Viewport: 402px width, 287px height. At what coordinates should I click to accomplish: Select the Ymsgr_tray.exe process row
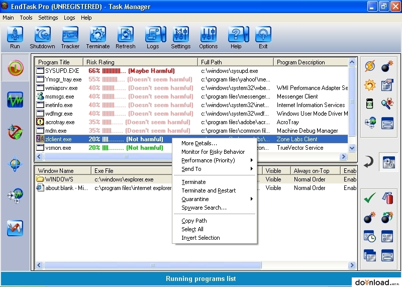[x=191, y=79]
